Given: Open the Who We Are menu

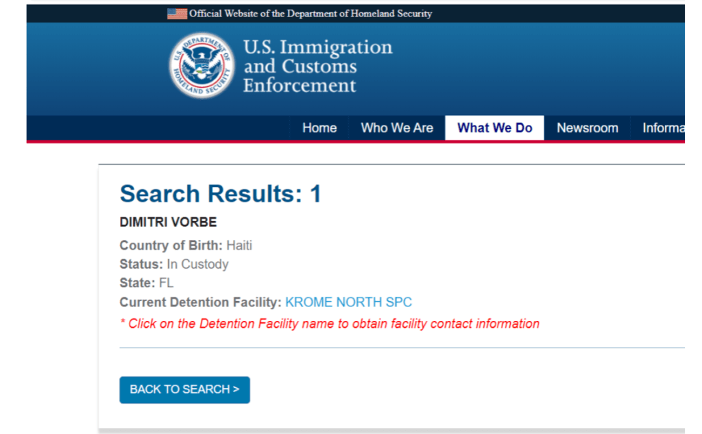Looking at the screenshot, I should (397, 128).
